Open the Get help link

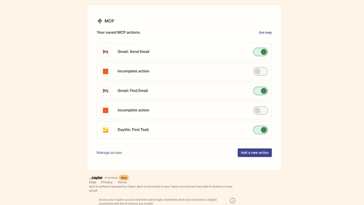[265, 32]
